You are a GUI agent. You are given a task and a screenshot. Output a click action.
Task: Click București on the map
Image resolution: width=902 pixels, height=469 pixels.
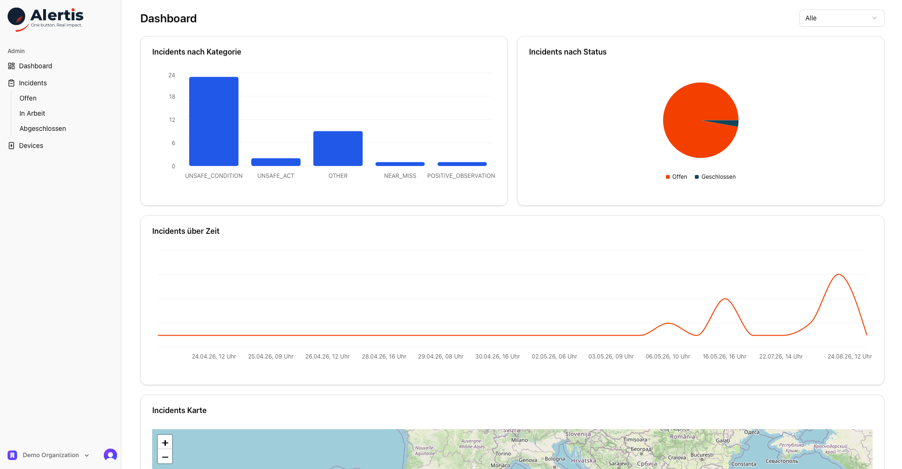[702, 455]
